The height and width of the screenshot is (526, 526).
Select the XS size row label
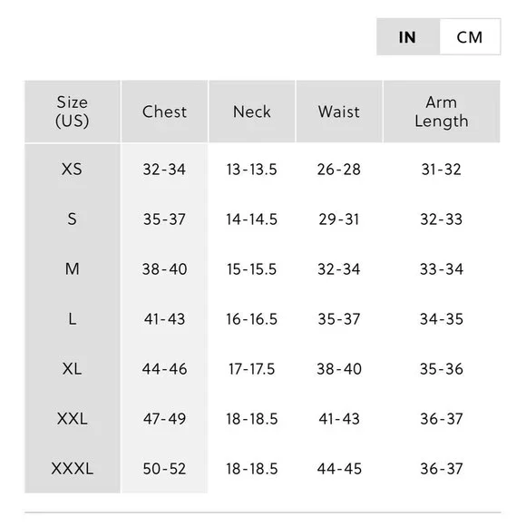click(x=72, y=169)
